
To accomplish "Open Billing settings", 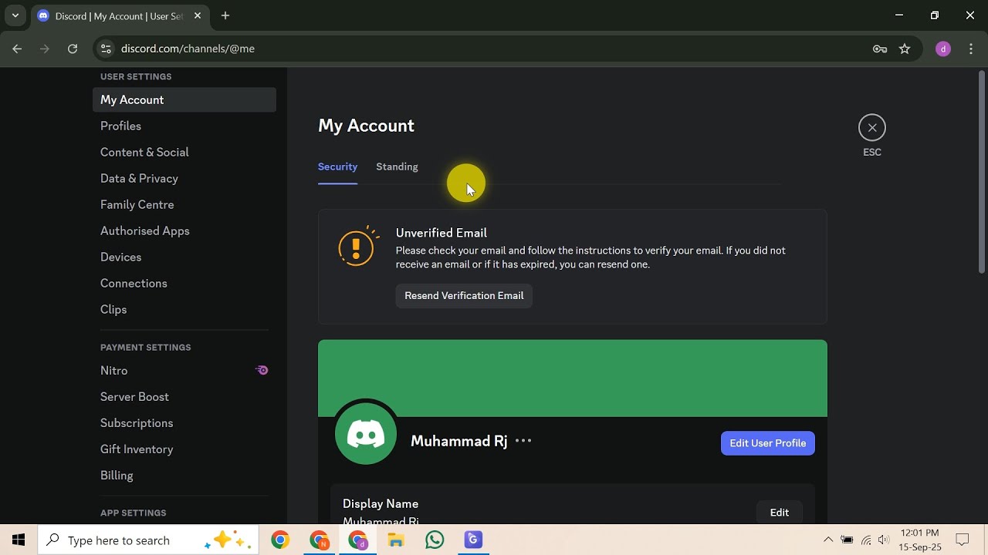I will (184, 476).
